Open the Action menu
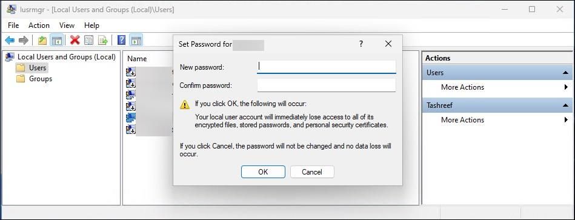The height and width of the screenshot is (220, 575). point(39,25)
